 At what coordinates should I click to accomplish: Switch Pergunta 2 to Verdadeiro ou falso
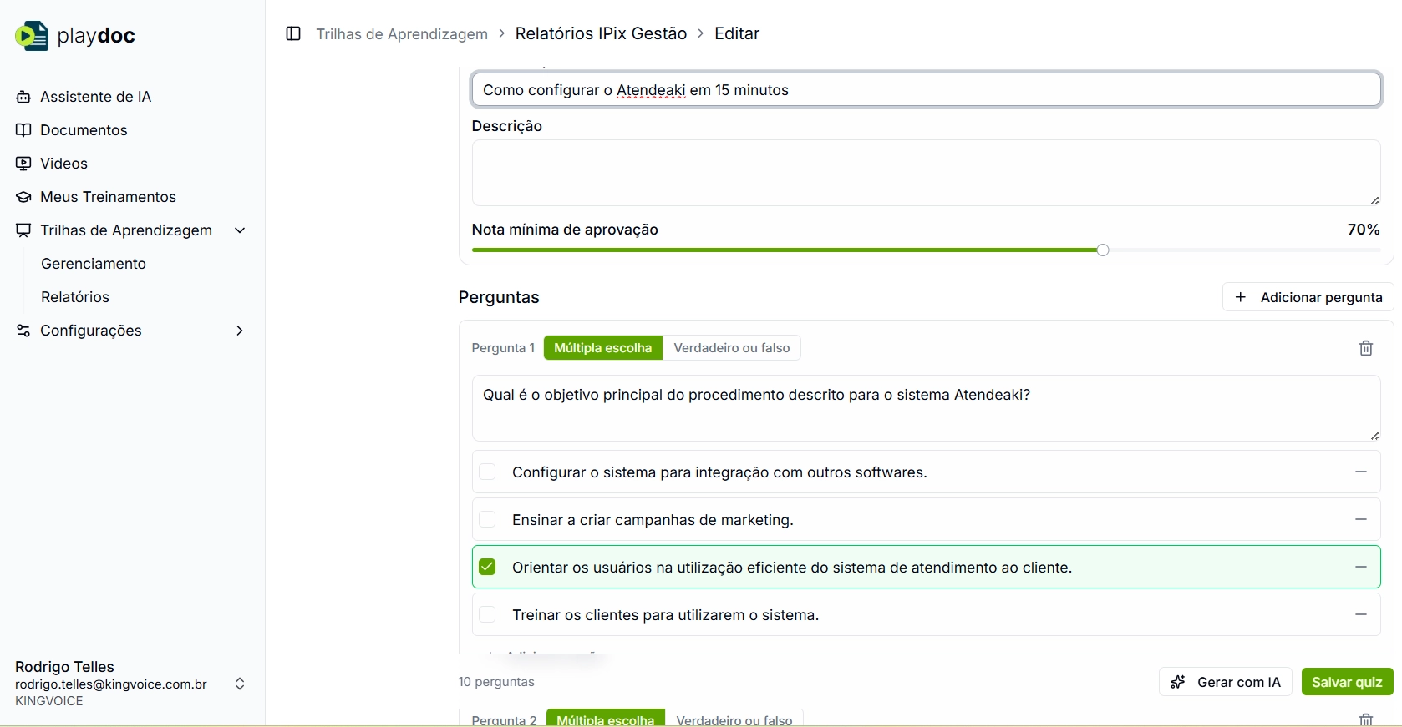(734, 719)
